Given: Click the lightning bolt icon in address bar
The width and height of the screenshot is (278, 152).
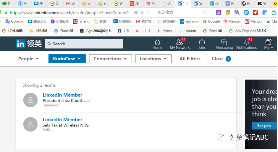Looking at the screenshot, I should pos(142,12).
